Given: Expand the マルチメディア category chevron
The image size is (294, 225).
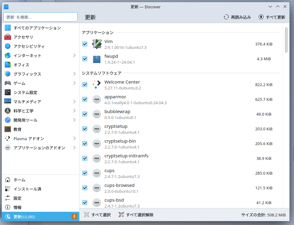Looking at the screenshot, I should coord(74,102).
